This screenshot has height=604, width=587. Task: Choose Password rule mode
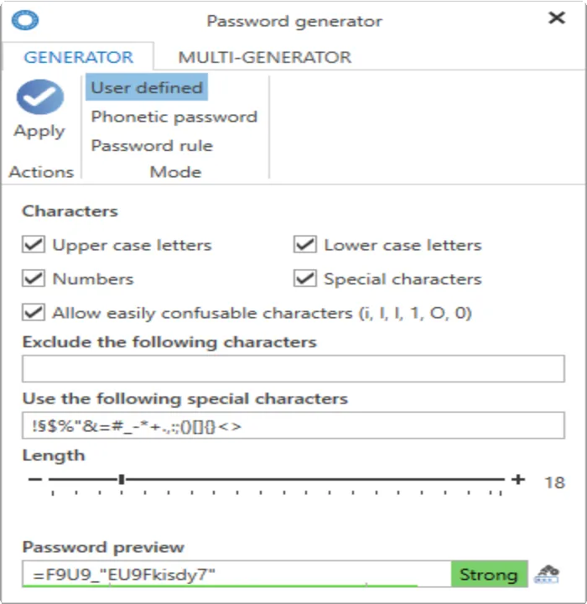click(152, 146)
